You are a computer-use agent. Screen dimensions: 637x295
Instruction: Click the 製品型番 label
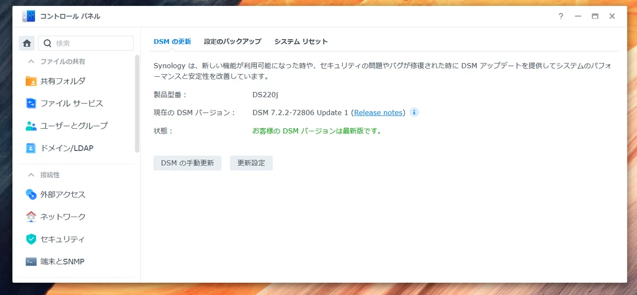coord(170,95)
